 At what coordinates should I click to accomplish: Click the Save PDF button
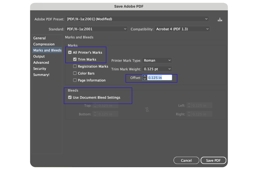[x=213, y=160]
